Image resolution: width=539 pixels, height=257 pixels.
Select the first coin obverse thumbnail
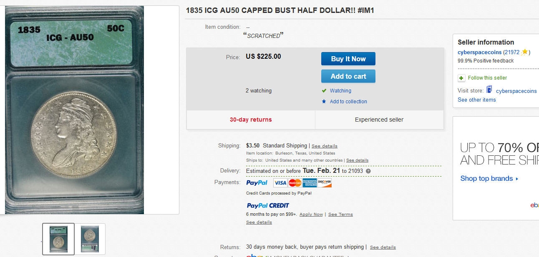58,239
